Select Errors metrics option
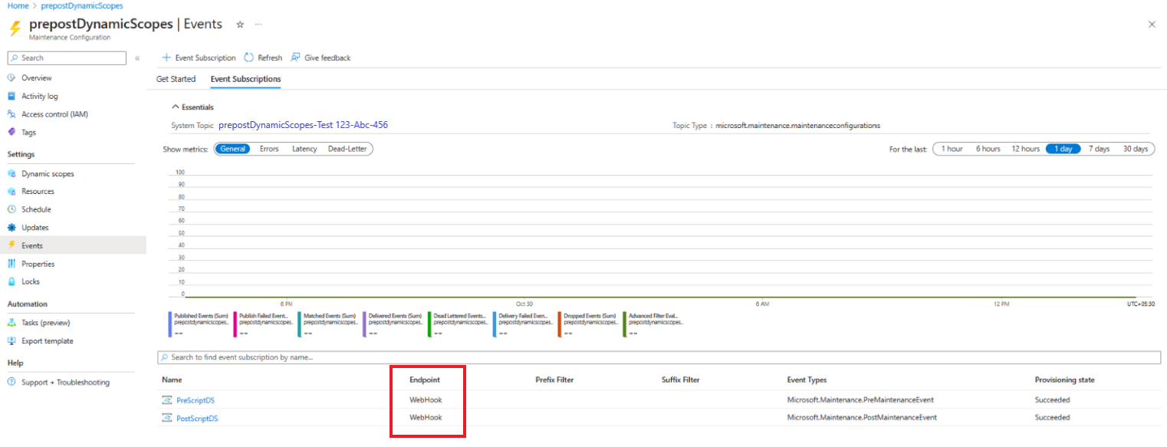 pos(269,149)
